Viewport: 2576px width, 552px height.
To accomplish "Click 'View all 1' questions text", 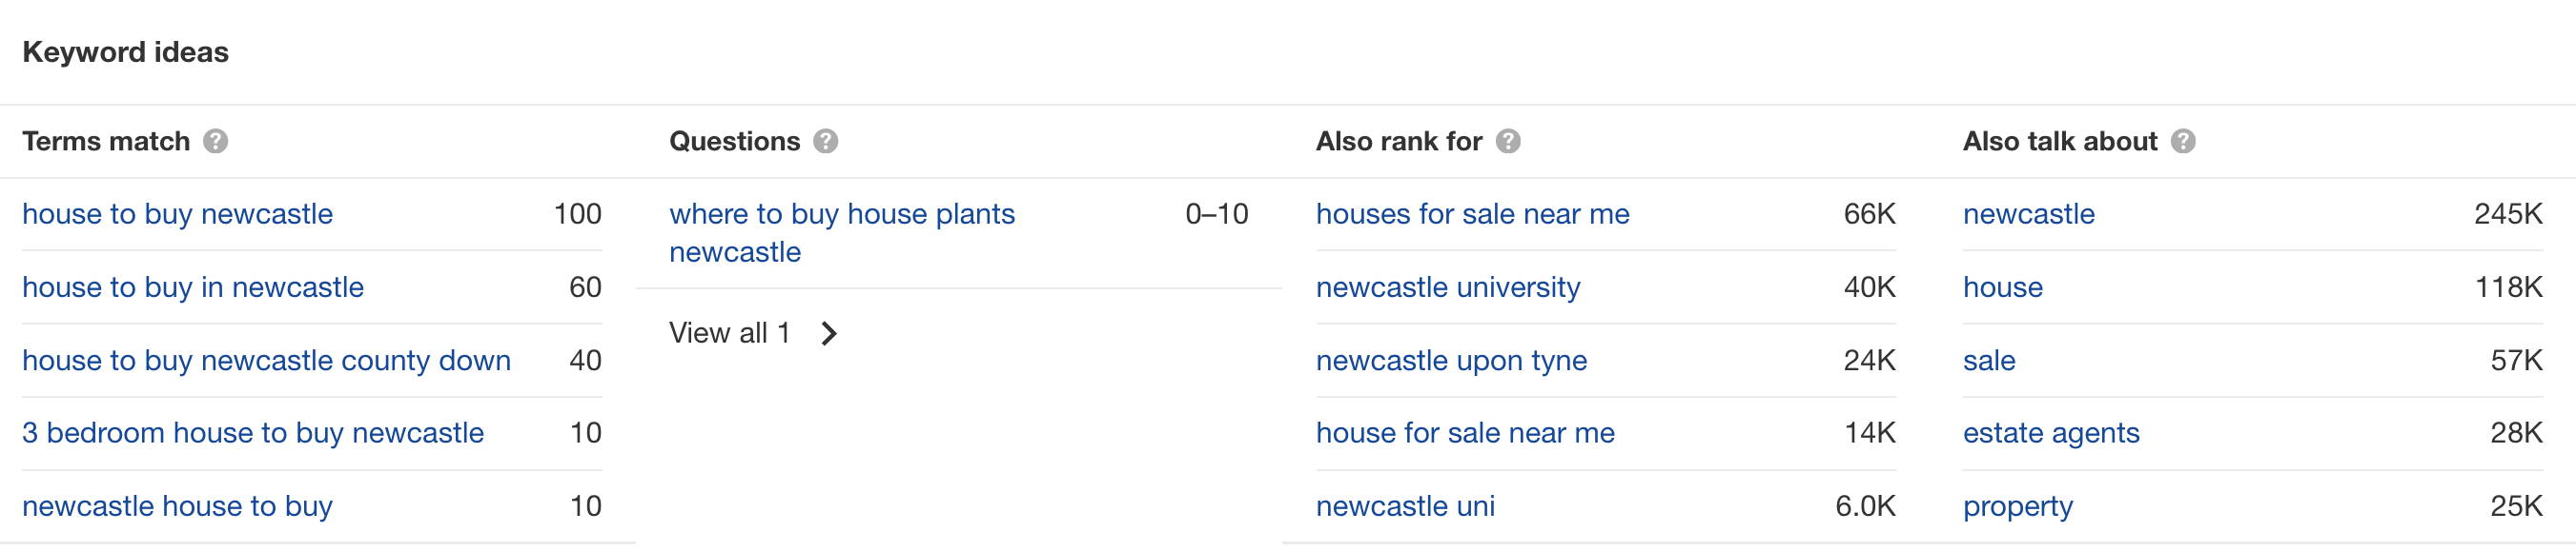I will point(729,333).
